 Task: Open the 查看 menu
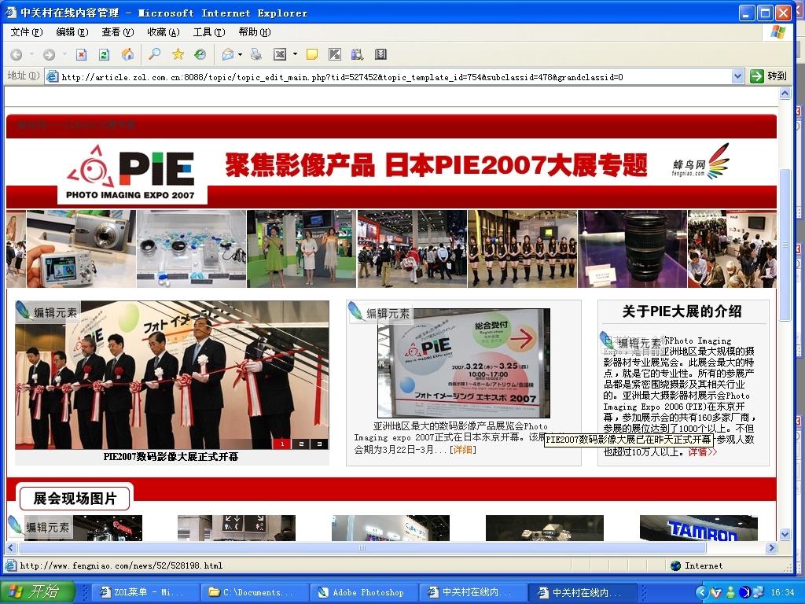pos(118,32)
